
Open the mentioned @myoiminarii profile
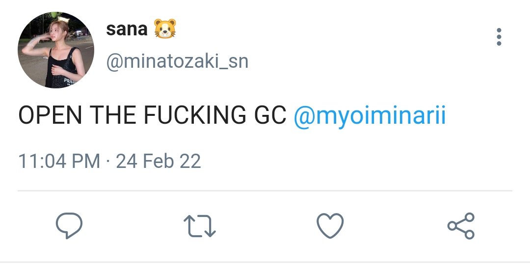coord(370,116)
